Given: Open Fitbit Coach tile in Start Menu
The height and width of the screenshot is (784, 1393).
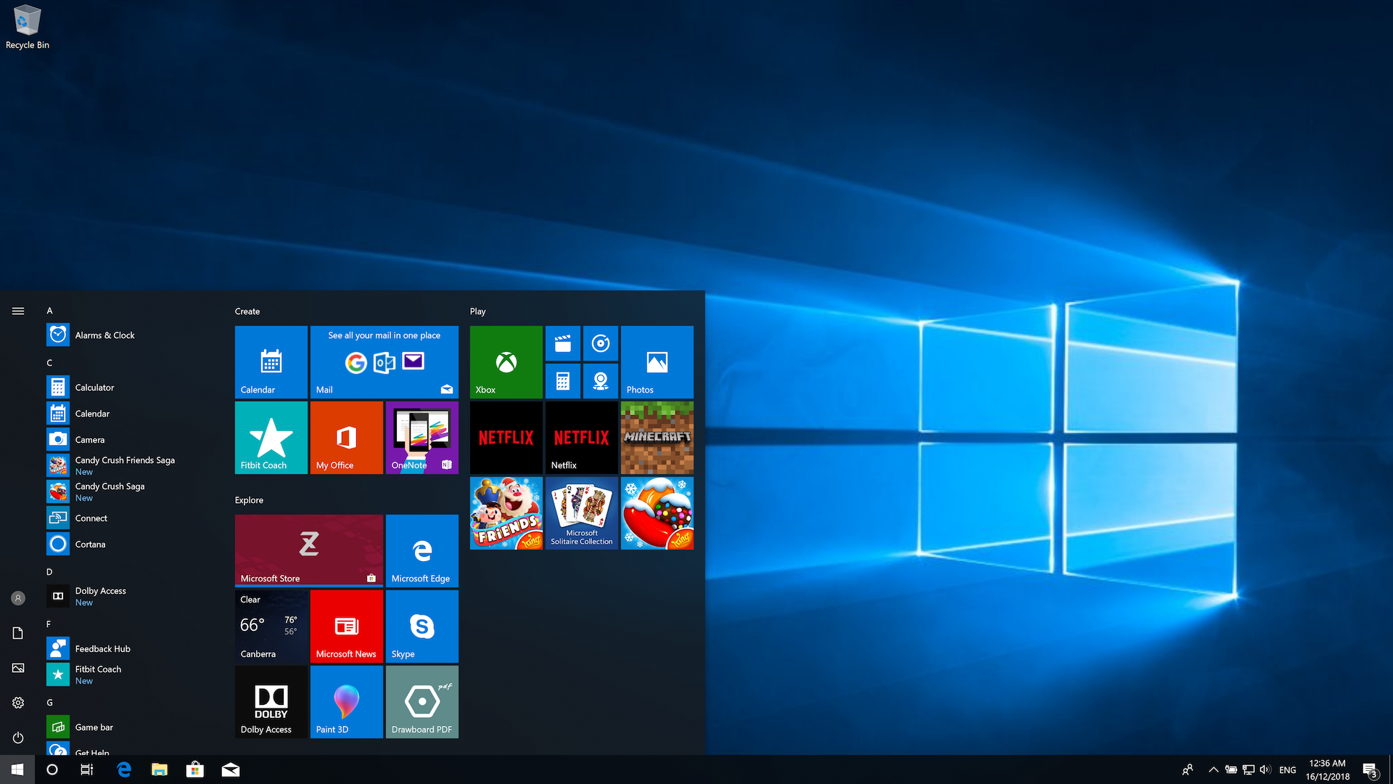Looking at the screenshot, I should (x=271, y=438).
